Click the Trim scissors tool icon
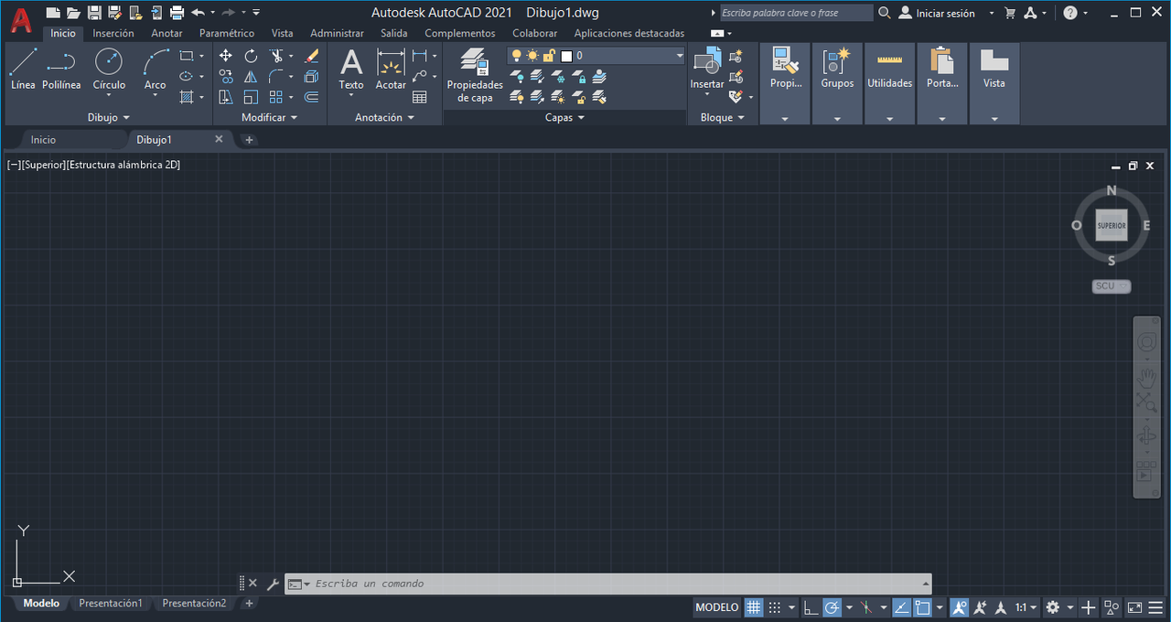The image size is (1171, 622). (x=276, y=56)
